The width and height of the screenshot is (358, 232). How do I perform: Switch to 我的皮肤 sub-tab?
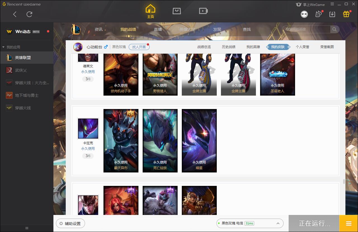coord(278,47)
